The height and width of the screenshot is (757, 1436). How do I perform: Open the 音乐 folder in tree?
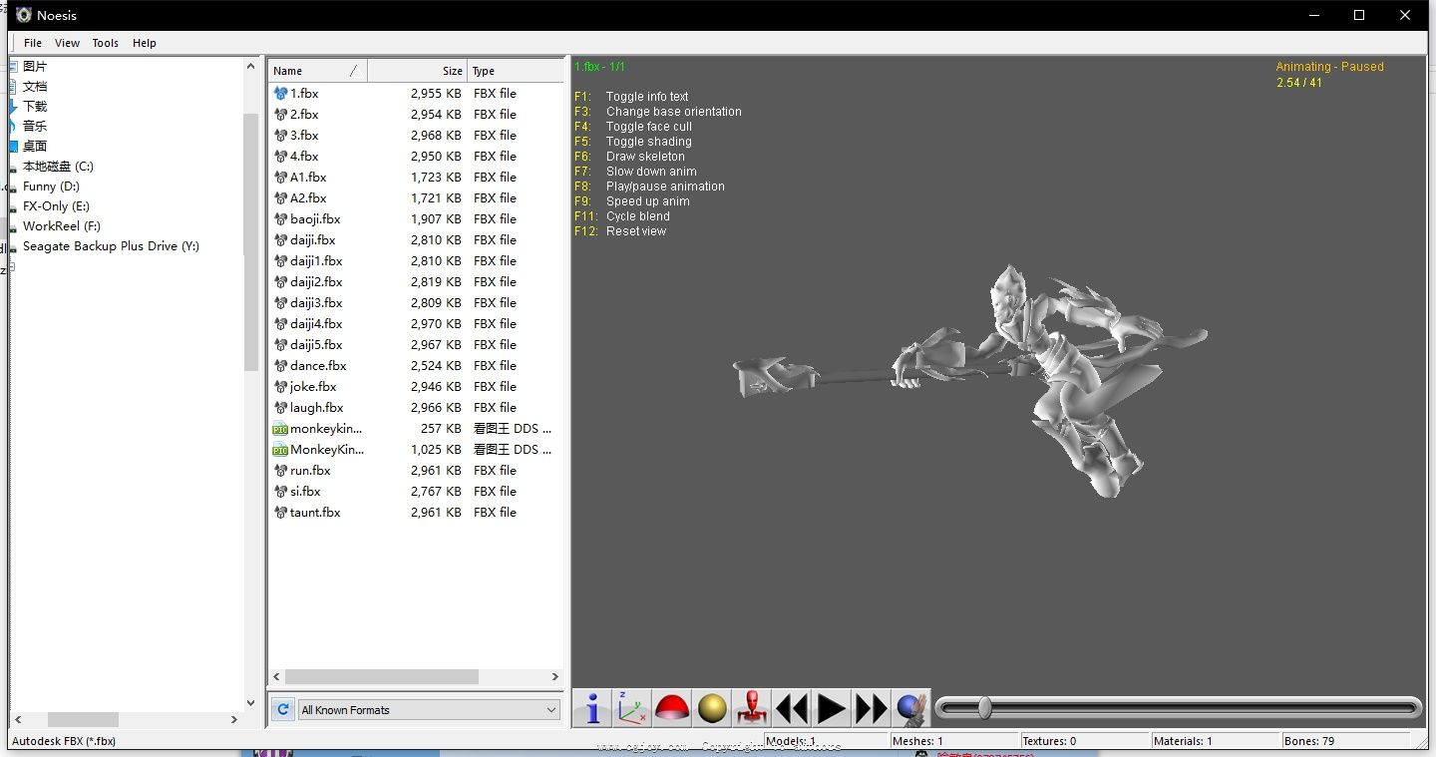(35, 126)
